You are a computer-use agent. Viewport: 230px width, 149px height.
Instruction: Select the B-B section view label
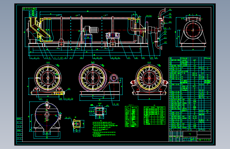93,62
